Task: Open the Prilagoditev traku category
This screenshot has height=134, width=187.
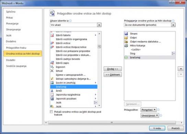Action: [x=16, y=48]
